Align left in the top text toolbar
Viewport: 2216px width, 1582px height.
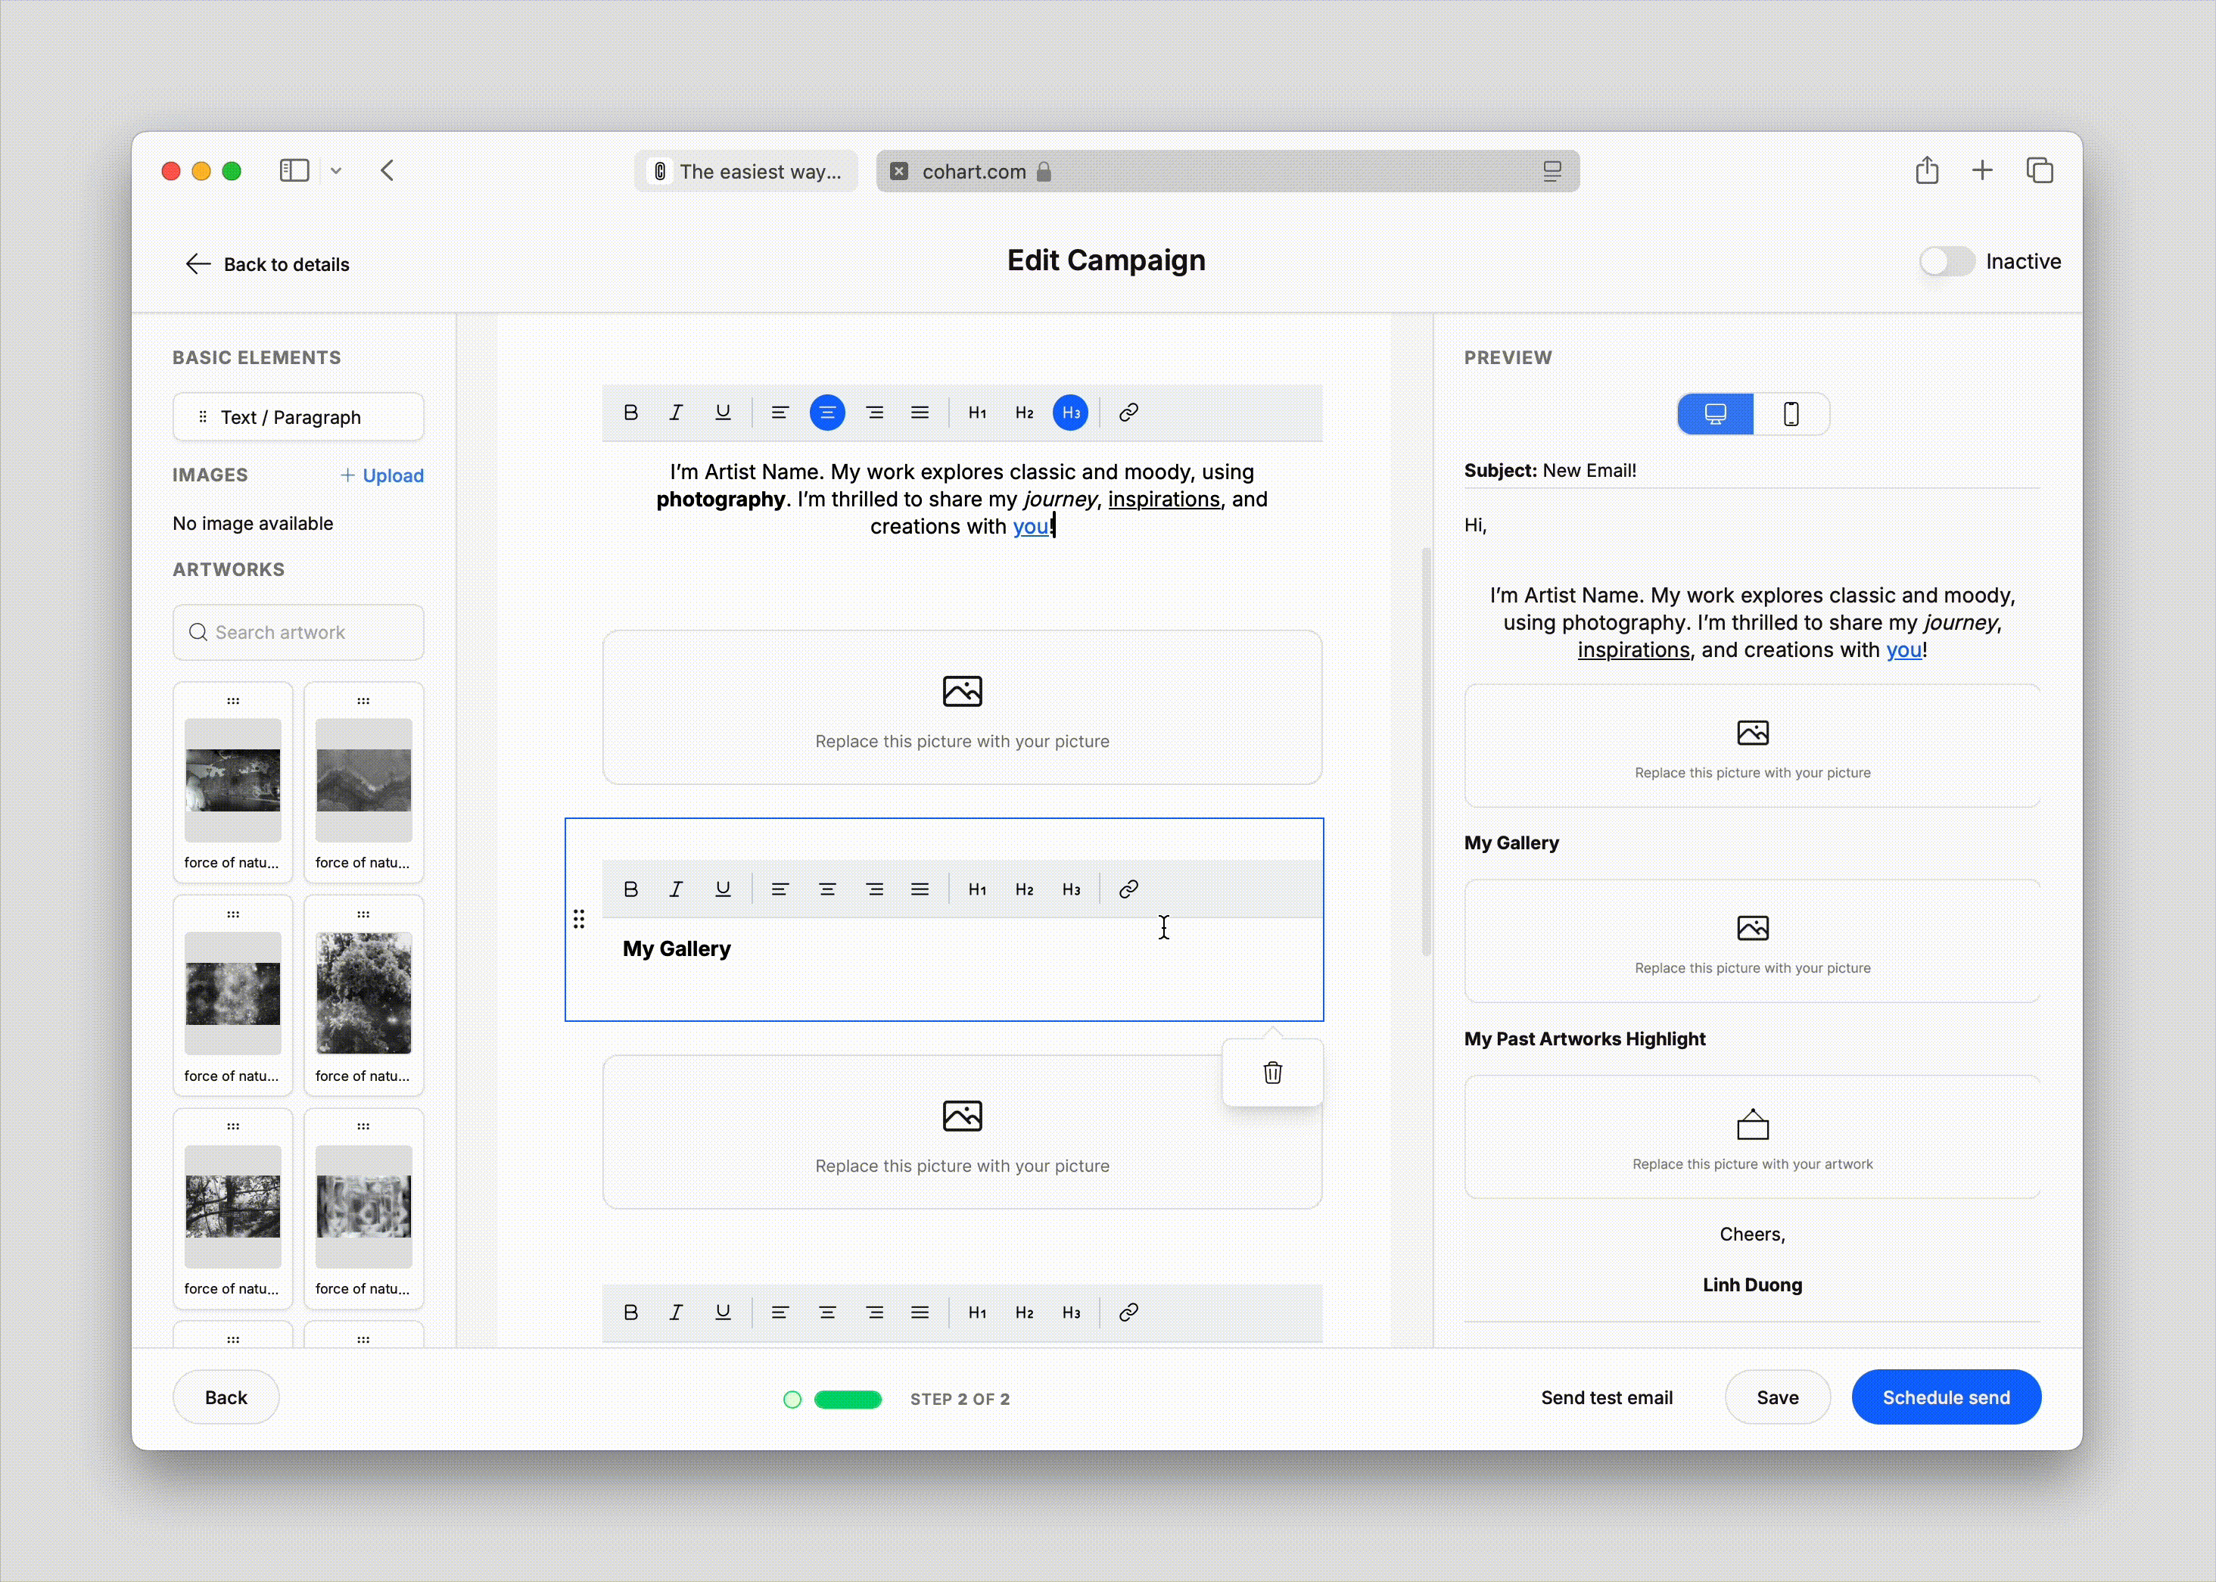[780, 413]
